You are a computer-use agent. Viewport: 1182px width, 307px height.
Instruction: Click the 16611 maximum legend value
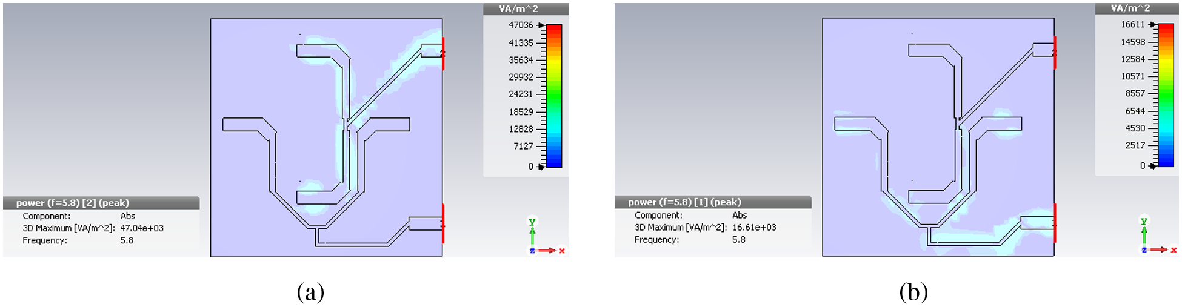pyautogui.click(x=1132, y=25)
